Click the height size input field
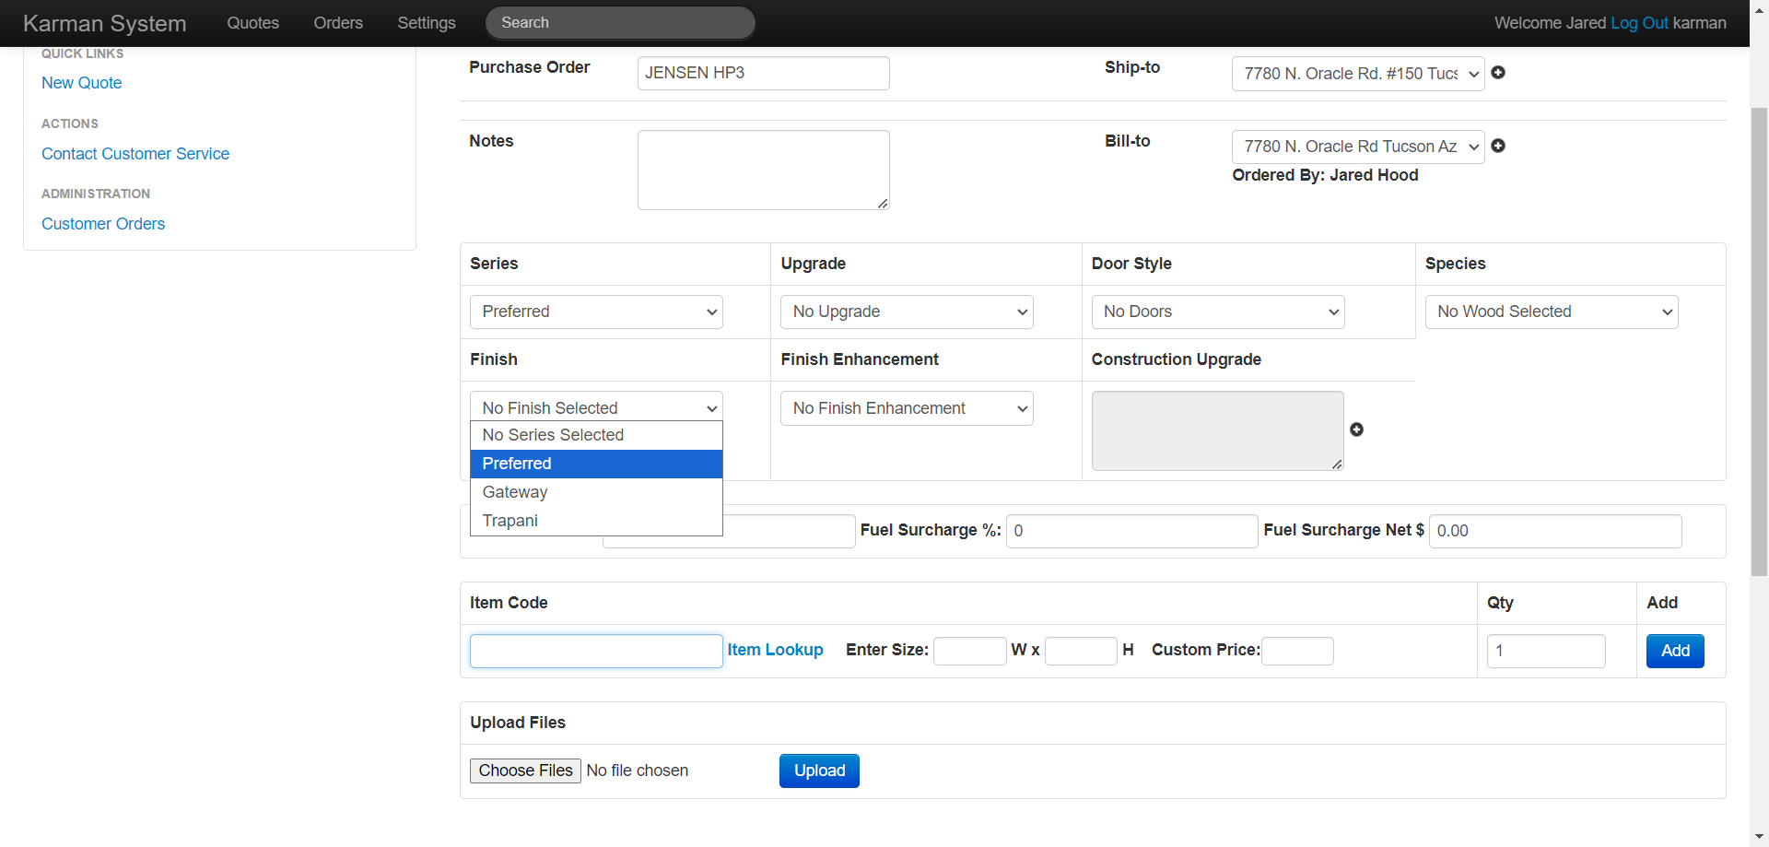 [1081, 651]
